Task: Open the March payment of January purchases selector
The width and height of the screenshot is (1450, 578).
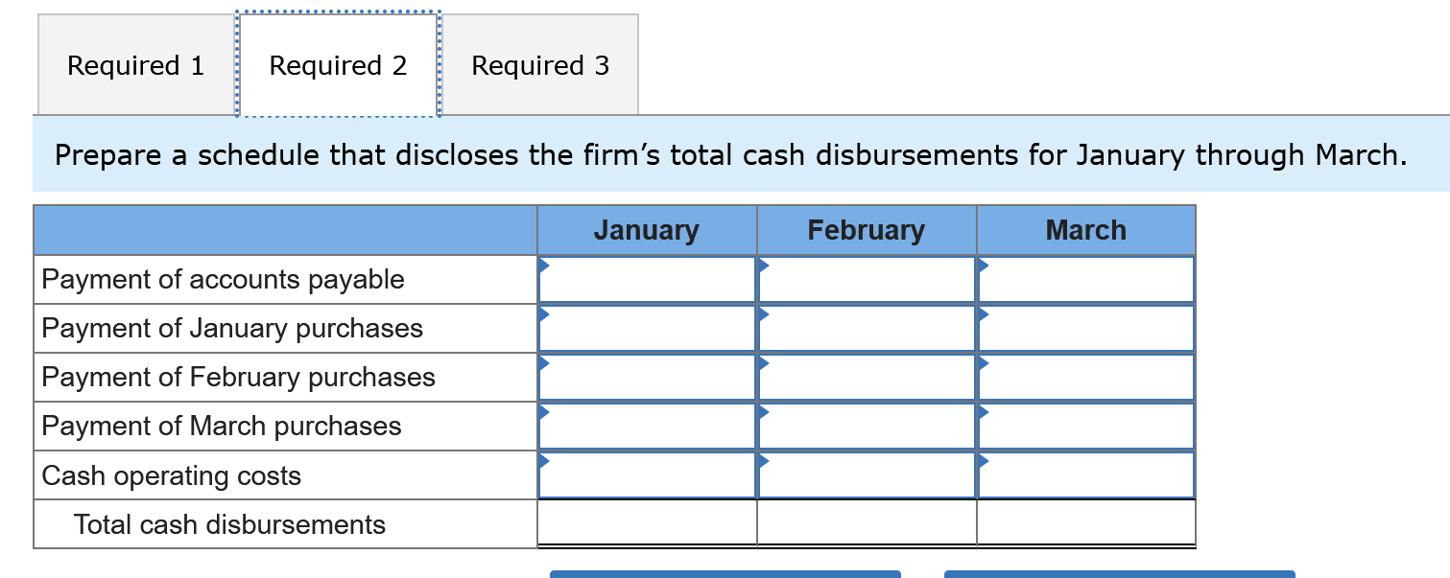Action: point(982,315)
